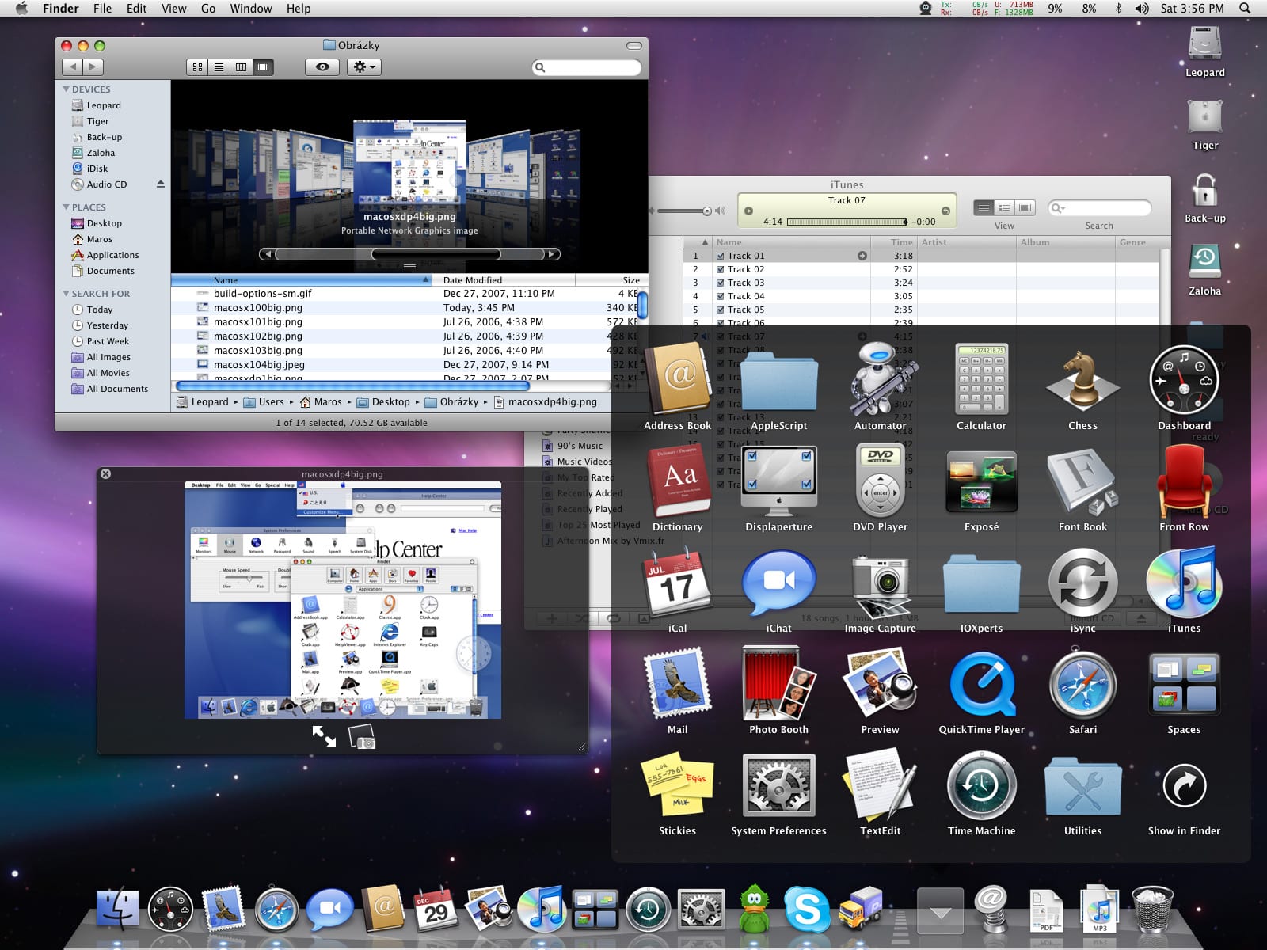Viewport: 1267px width, 950px height.
Task: Click the iTunes track progress bar
Action: click(x=847, y=222)
